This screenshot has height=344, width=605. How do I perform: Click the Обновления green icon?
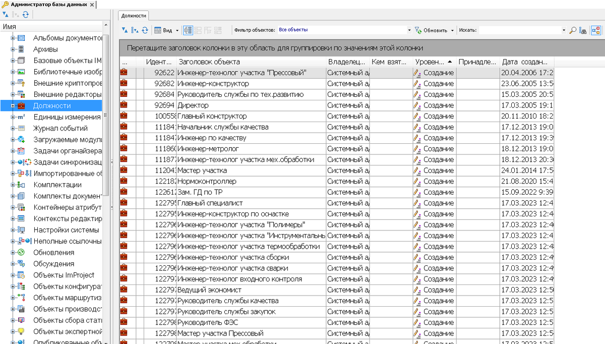(21, 252)
